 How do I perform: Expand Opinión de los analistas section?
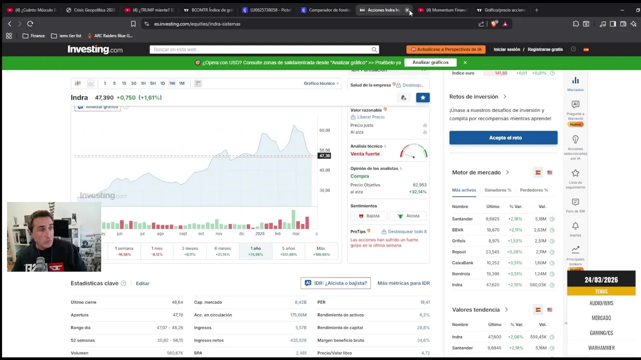click(x=376, y=168)
